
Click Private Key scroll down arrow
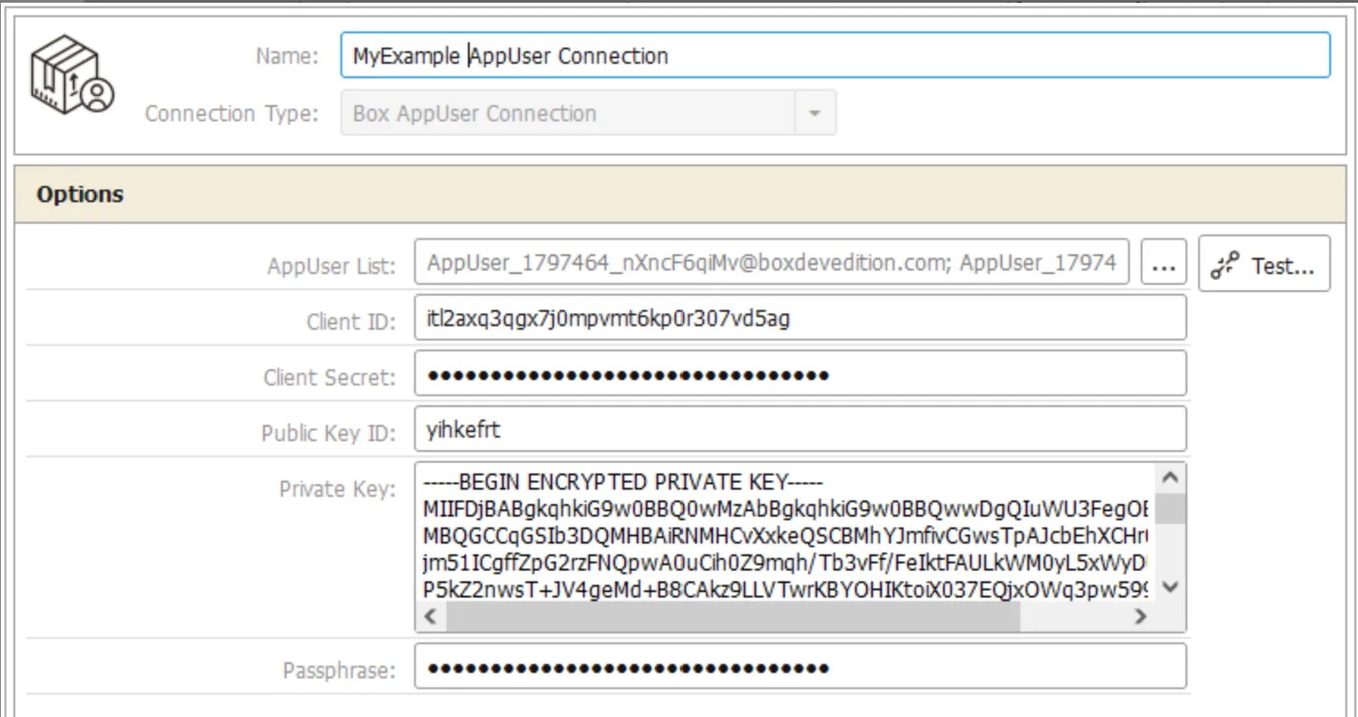point(1171,587)
